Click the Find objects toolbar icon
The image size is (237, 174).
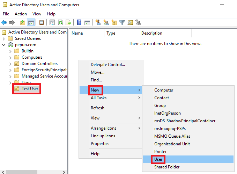(130, 23)
